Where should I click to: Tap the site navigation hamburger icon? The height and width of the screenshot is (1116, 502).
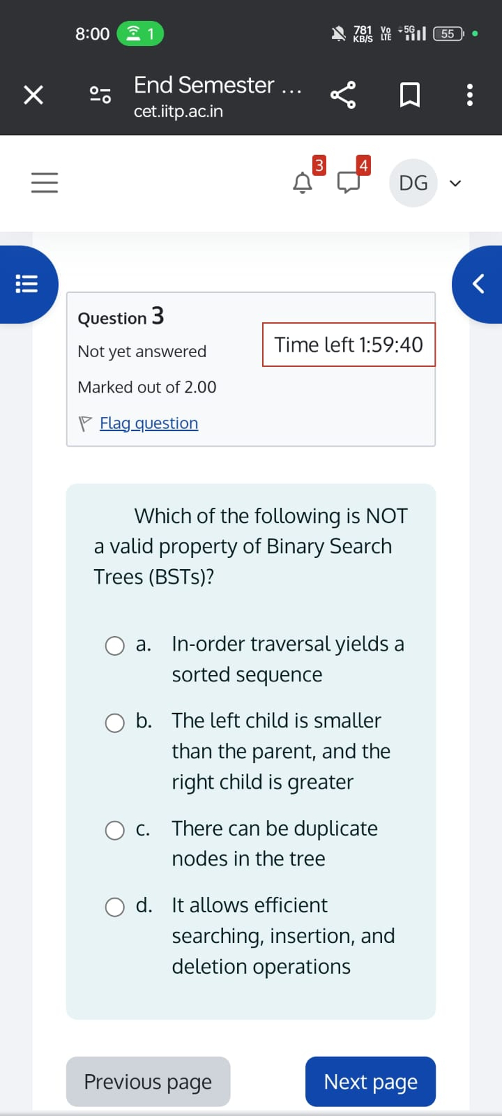(45, 182)
